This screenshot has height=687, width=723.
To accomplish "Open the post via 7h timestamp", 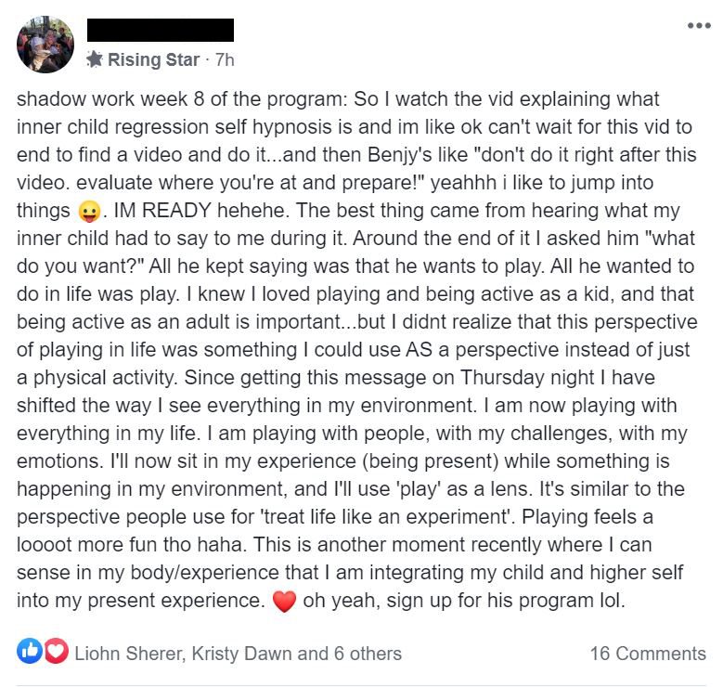I will coord(225,59).
